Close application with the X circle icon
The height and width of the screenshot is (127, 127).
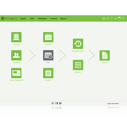(x=123, y=18)
